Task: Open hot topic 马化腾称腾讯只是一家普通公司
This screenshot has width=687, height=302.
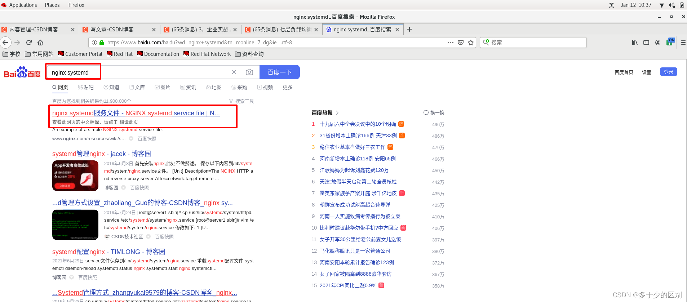Action: (x=355, y=251)
